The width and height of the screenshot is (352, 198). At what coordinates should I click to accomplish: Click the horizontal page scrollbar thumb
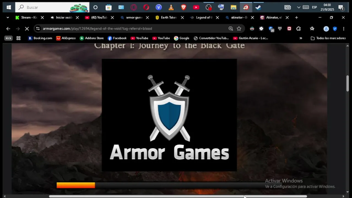point(178,196)
